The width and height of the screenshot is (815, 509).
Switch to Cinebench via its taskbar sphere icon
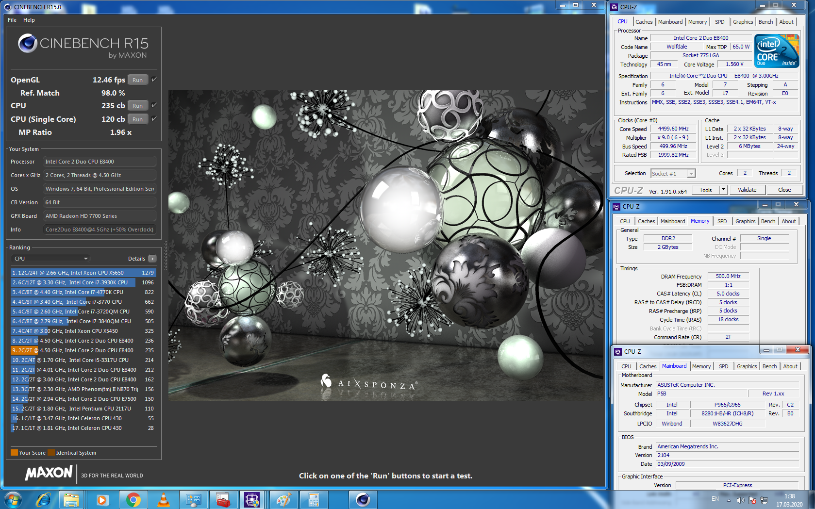pyautogui.click(x=363, y=499)
